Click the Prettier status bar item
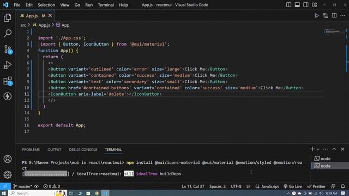This screenshot has height=196, width=349. tap(316, 186)
